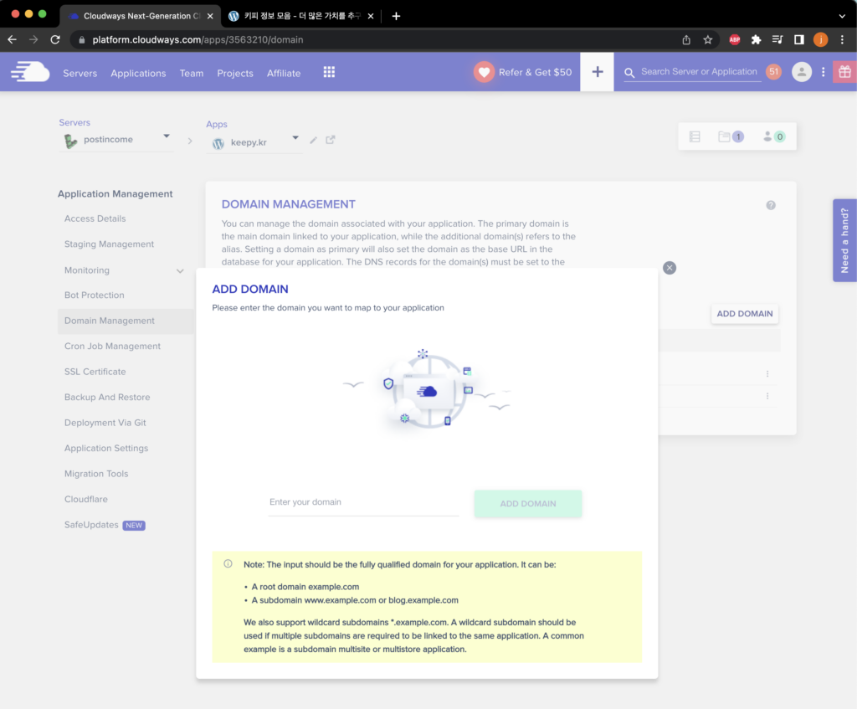
Task: Click the Refer & Get $50 link
Action: click(535, 72)
